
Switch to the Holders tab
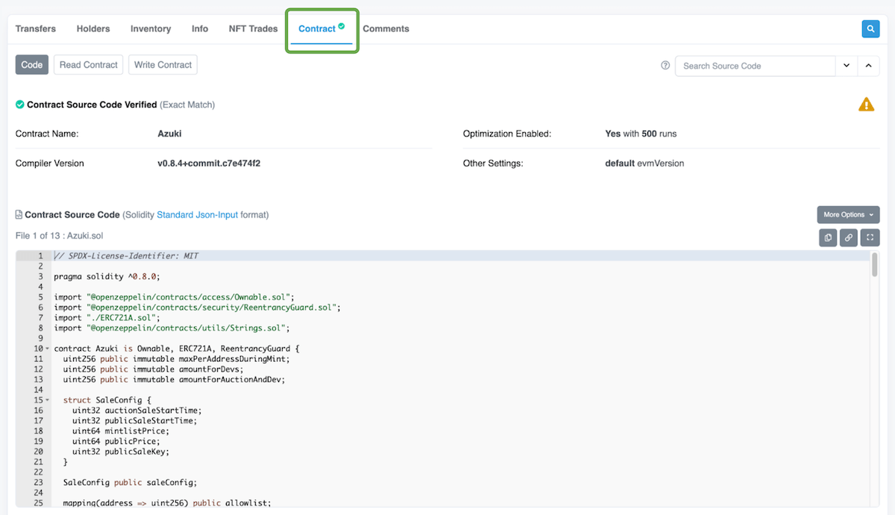pos(93,28)
